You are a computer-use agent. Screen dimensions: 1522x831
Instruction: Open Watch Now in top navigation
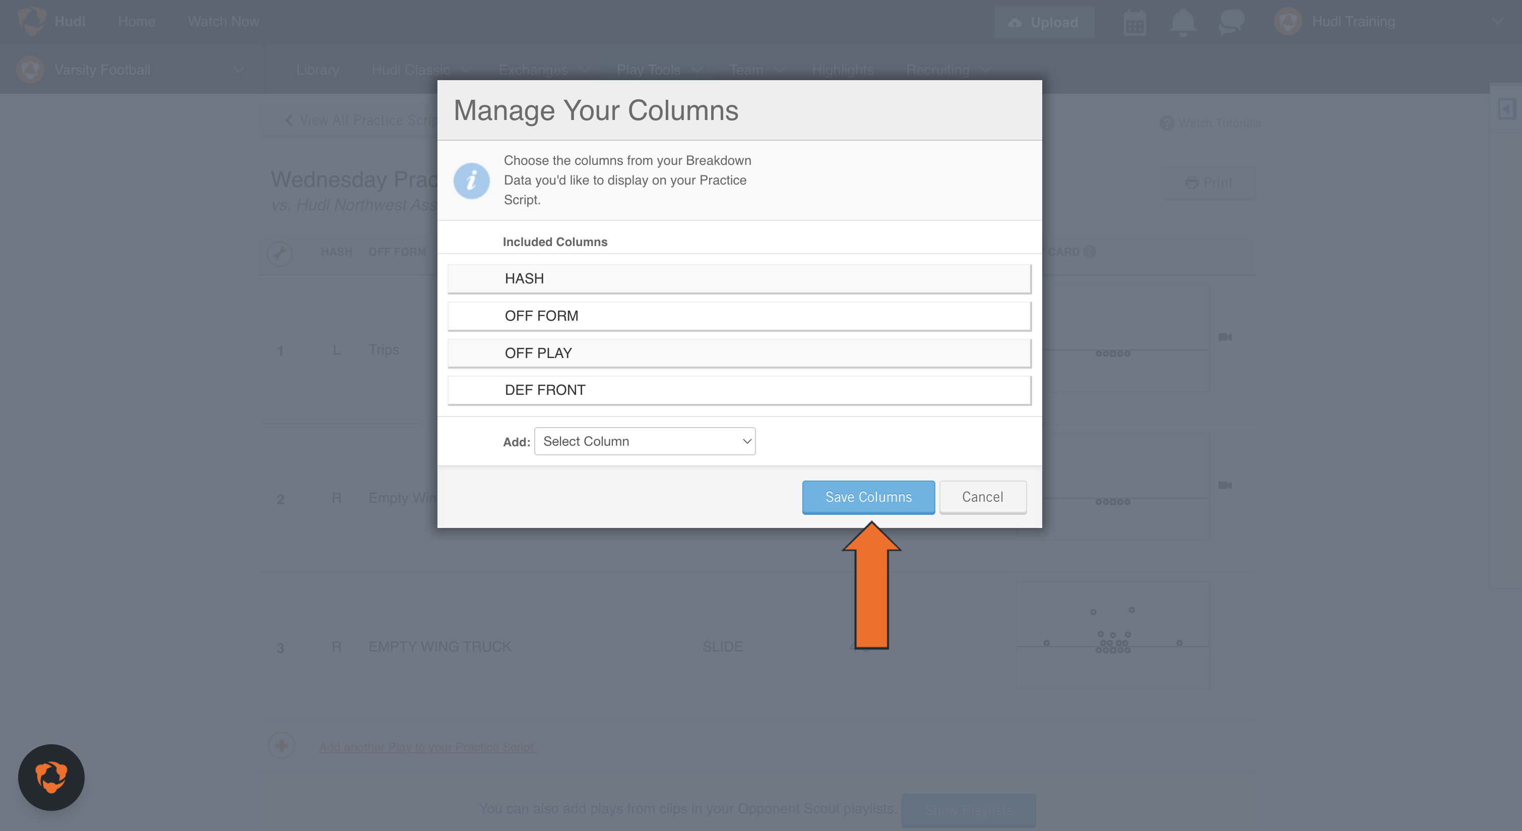[223, 21]
